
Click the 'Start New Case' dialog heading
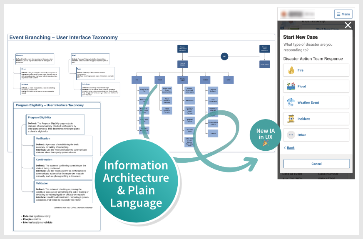tap(300, 37)
